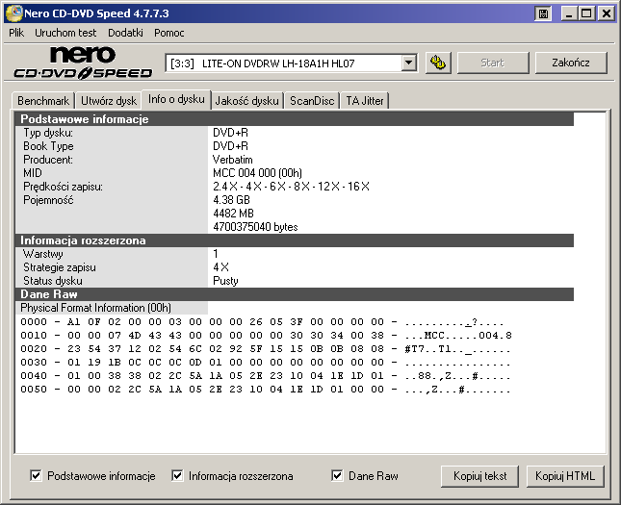Click the hex dump row 0000

point(262,322)
